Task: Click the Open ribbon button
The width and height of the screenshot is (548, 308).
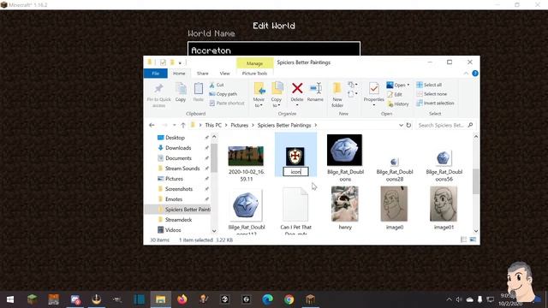Action: (x=396, y=85)
